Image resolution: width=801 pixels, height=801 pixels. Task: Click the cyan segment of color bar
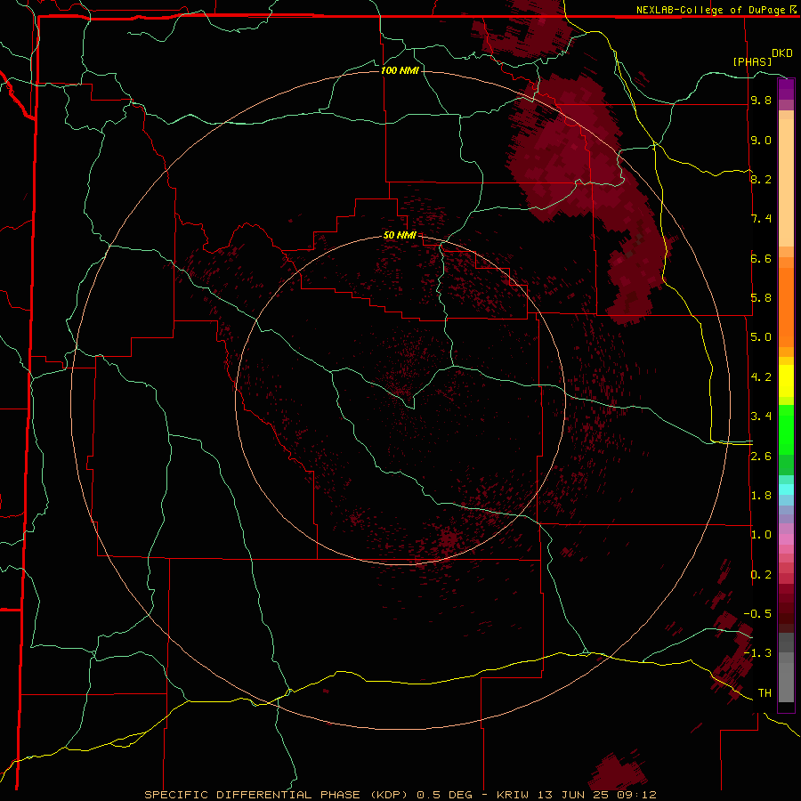coord(786,489)
